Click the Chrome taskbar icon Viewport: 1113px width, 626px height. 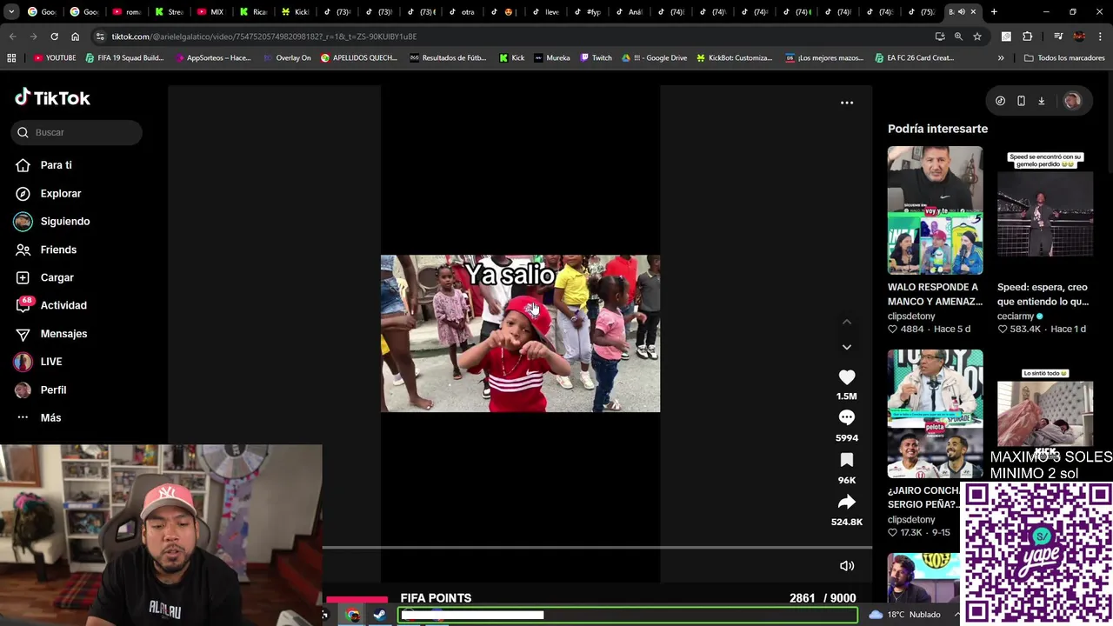(x=353, y=615)
